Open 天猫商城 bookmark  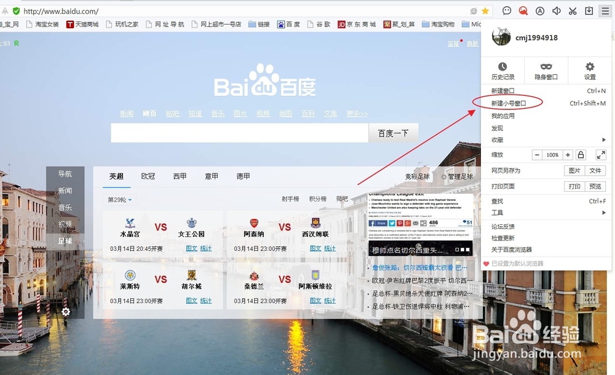82,25
